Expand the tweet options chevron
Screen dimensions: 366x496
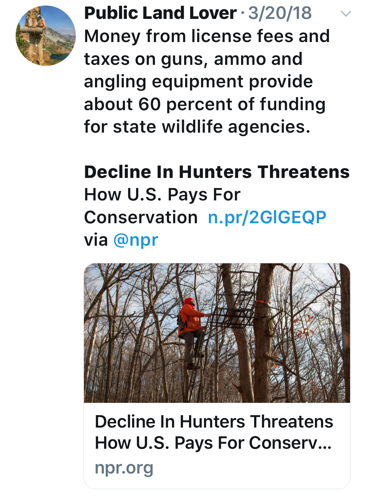(x=346, y=14)
